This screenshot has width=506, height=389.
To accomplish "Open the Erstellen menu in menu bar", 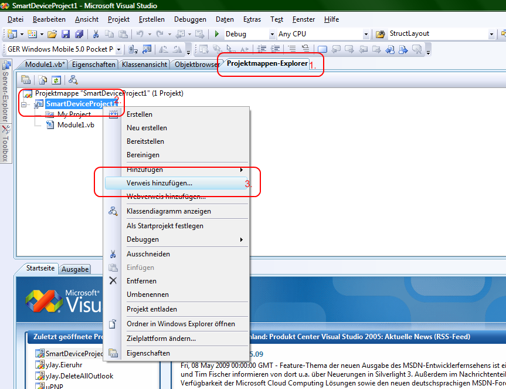I will 152,19.
